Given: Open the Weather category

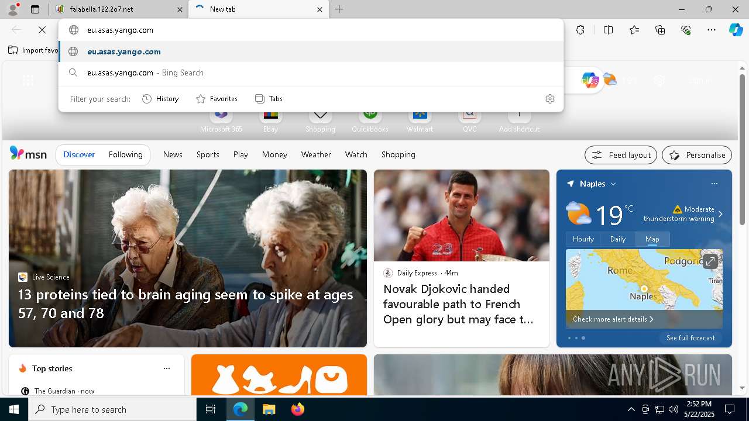Looking at the screenshot, I should (316, 154).
